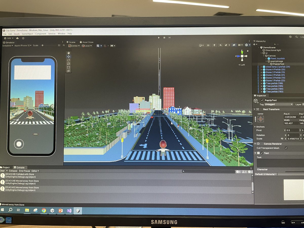Toggle console Collapse mode
The image size is (304, 228).
pos(13,171)
